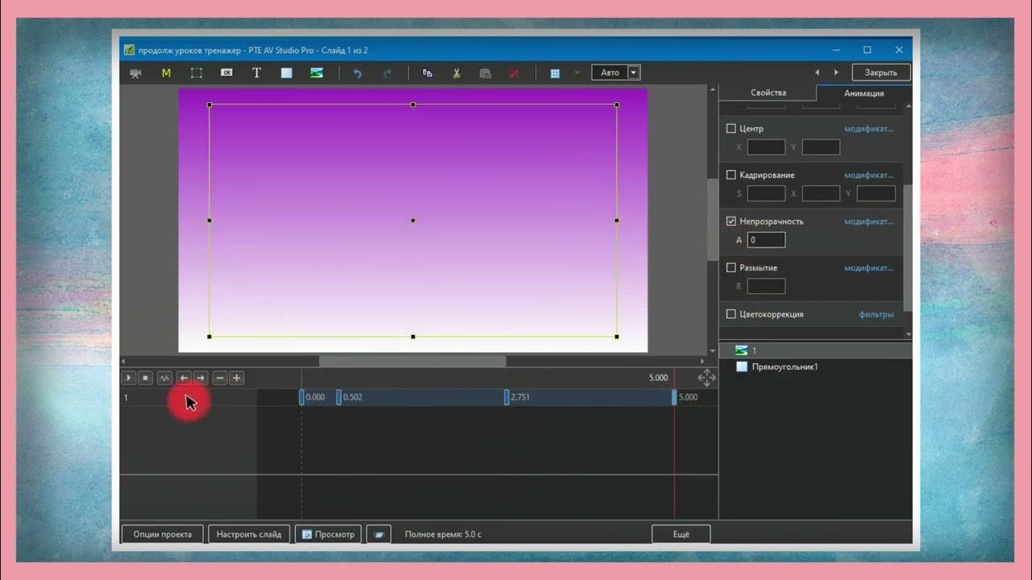Switch to the Анимация tab
This screenshot has width=1032, height=580.
pos(864,93)
